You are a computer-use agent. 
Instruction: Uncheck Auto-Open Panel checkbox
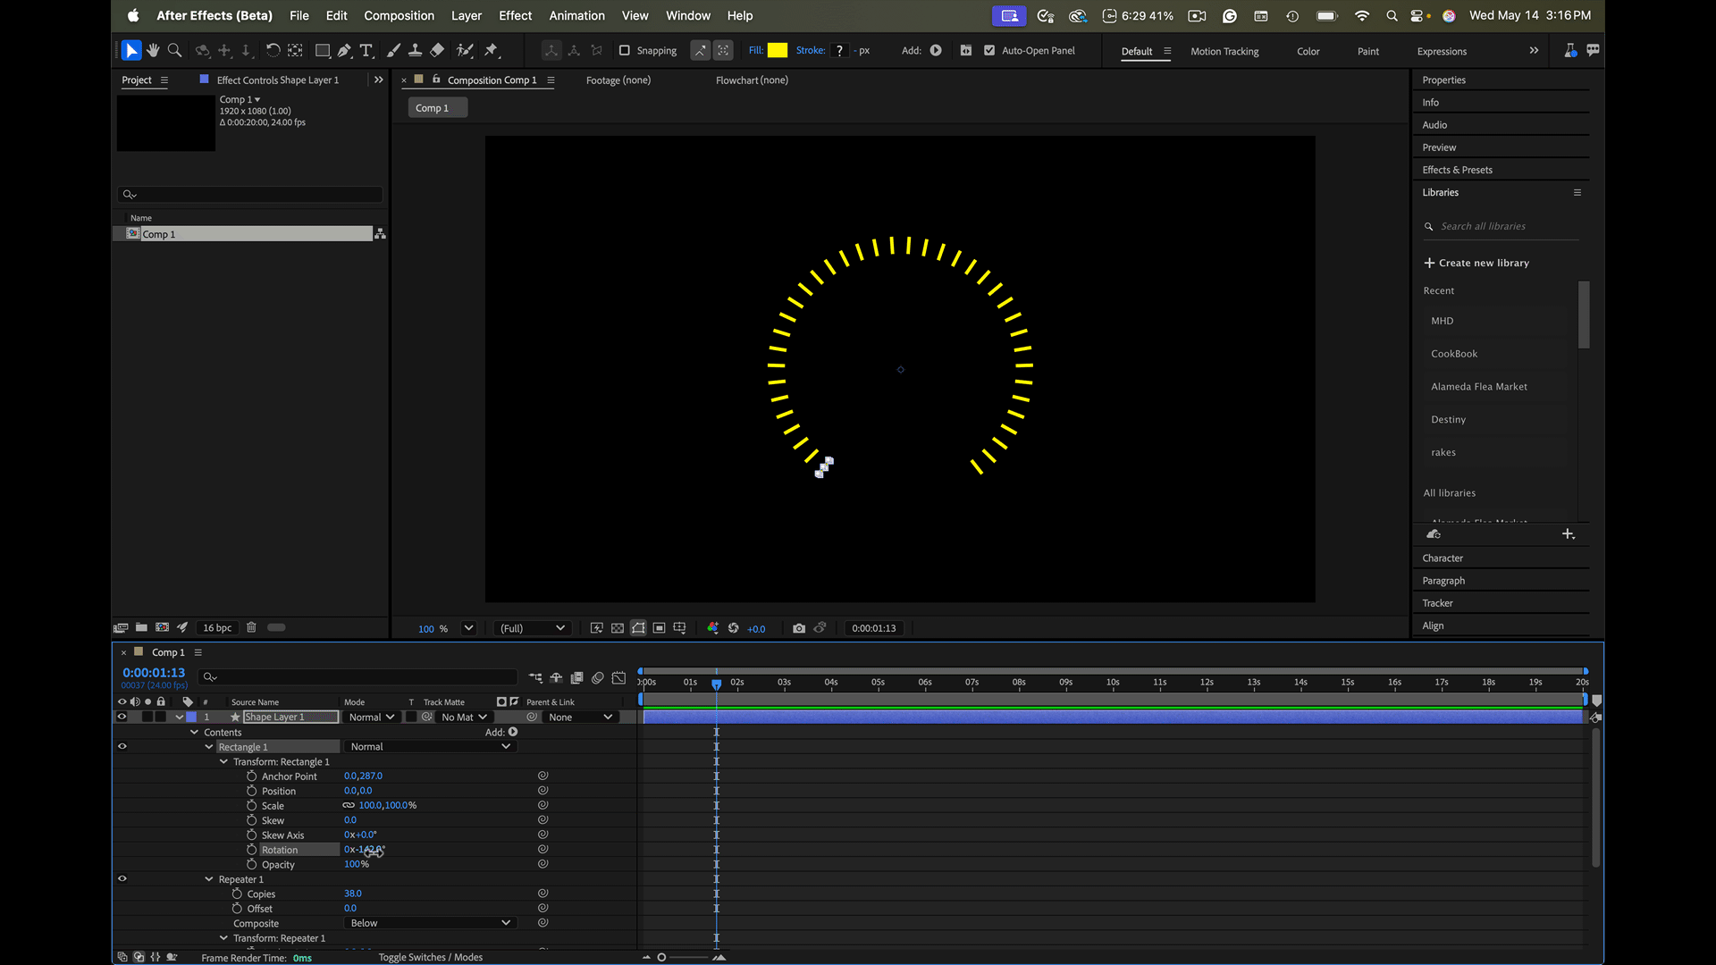click(x=989, y=51)
